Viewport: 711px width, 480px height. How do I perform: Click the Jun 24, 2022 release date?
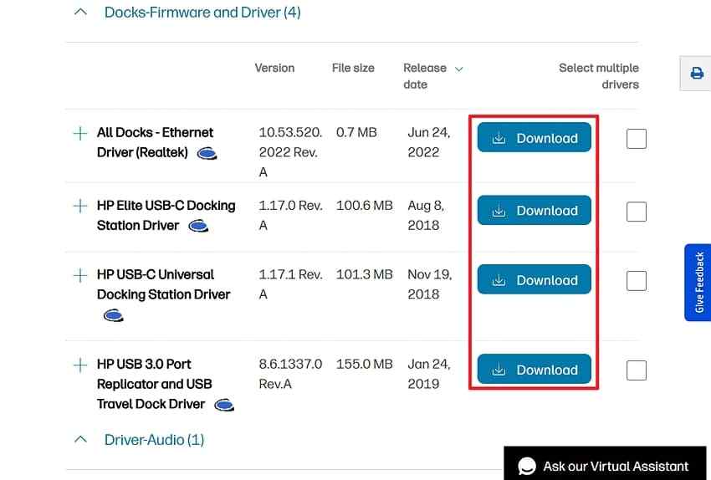pyautogui.click(x=428, y=142)
